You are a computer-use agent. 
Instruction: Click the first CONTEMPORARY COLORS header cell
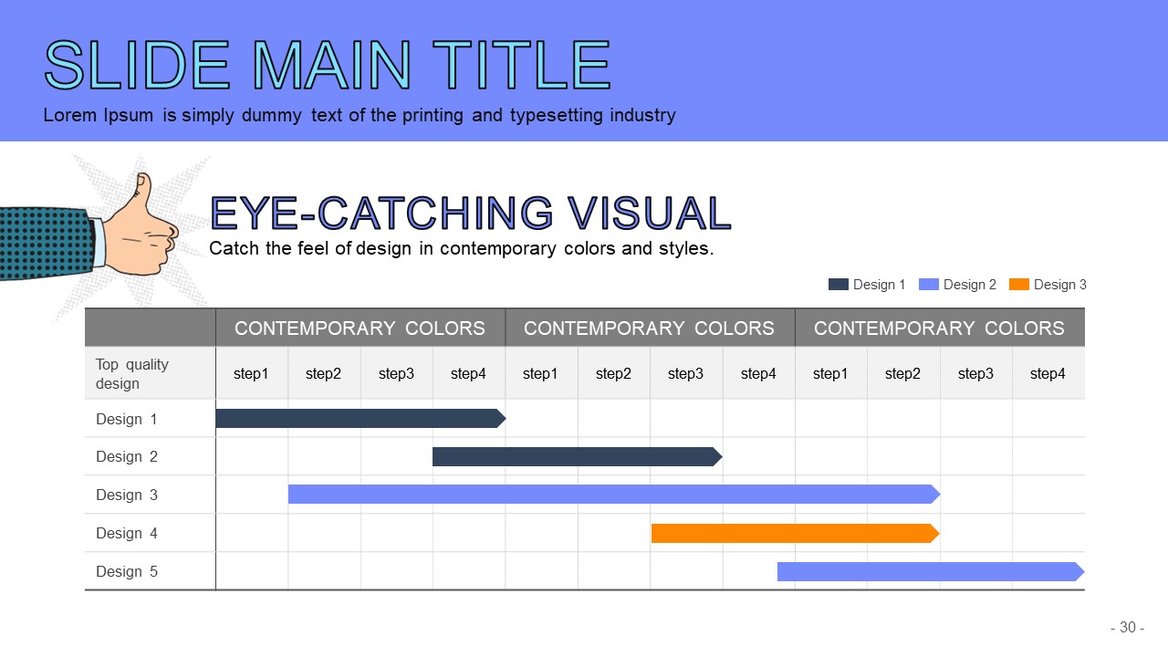click(360, 328)
